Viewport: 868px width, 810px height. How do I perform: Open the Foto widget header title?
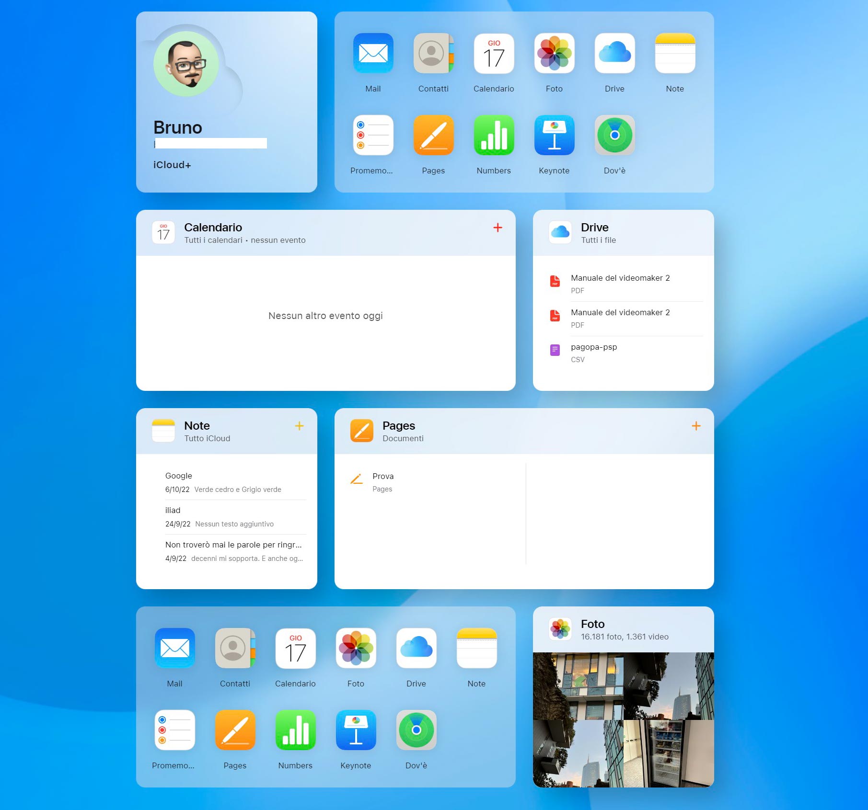(592, 624)
